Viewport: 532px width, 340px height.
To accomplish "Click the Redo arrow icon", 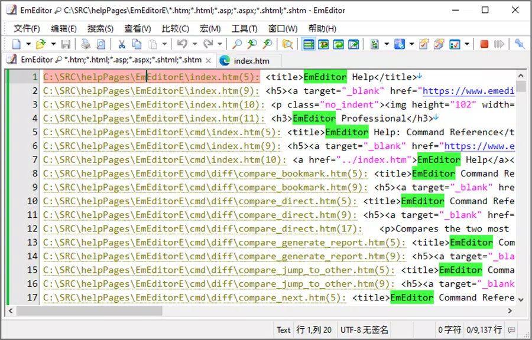I will pyautogui.click(x=207, y=44).
